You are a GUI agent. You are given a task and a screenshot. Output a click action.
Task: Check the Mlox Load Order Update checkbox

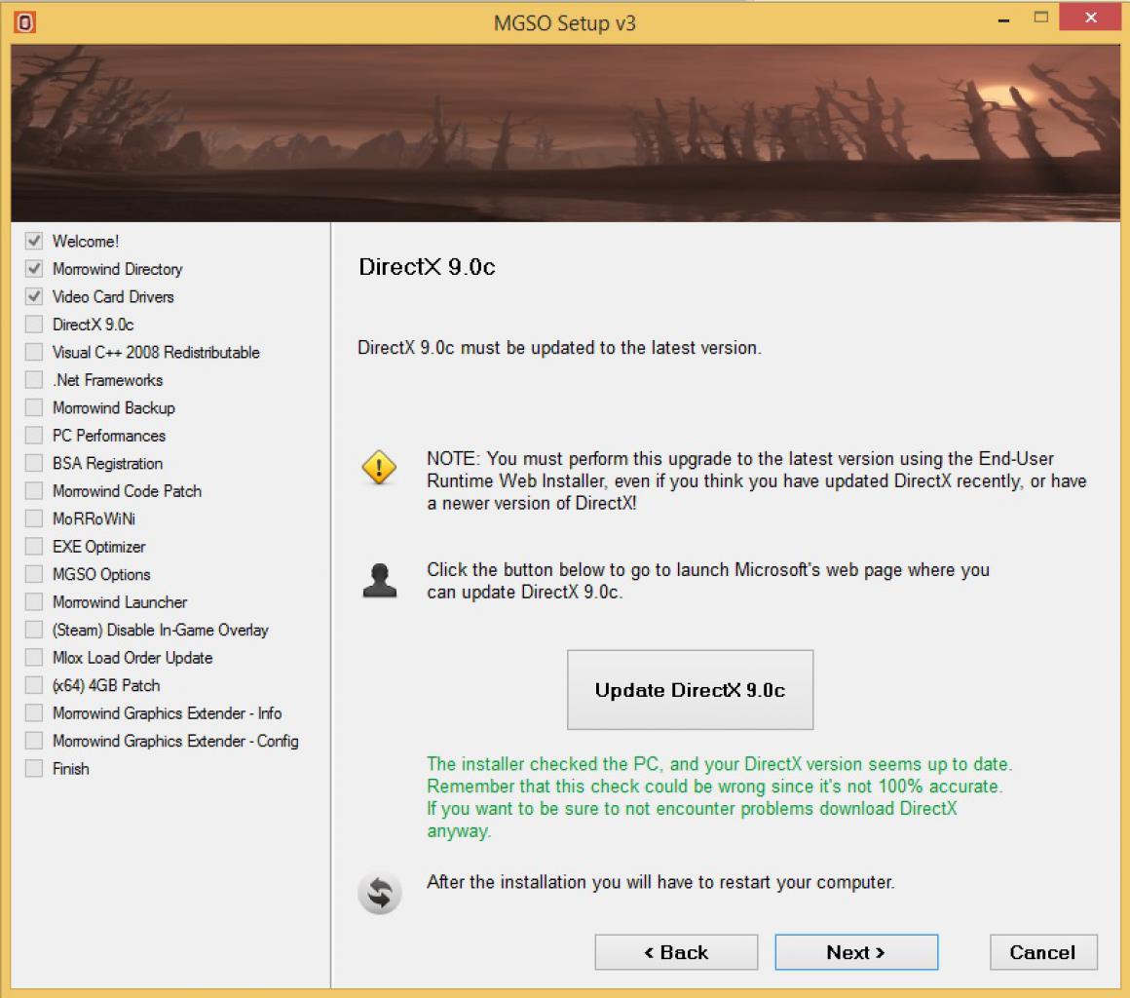click(34, 657)
